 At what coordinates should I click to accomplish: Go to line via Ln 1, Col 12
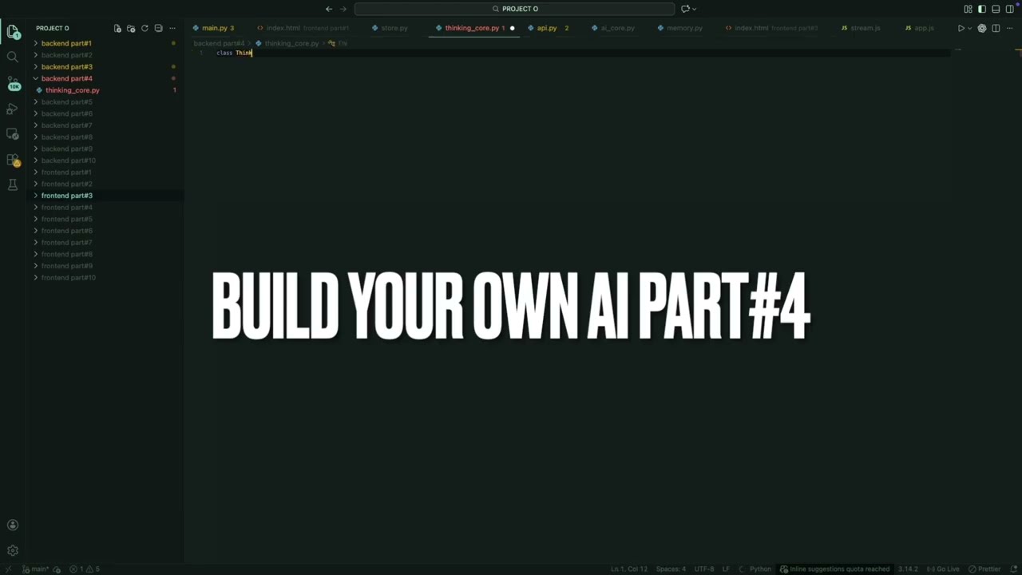coord(629,569)
